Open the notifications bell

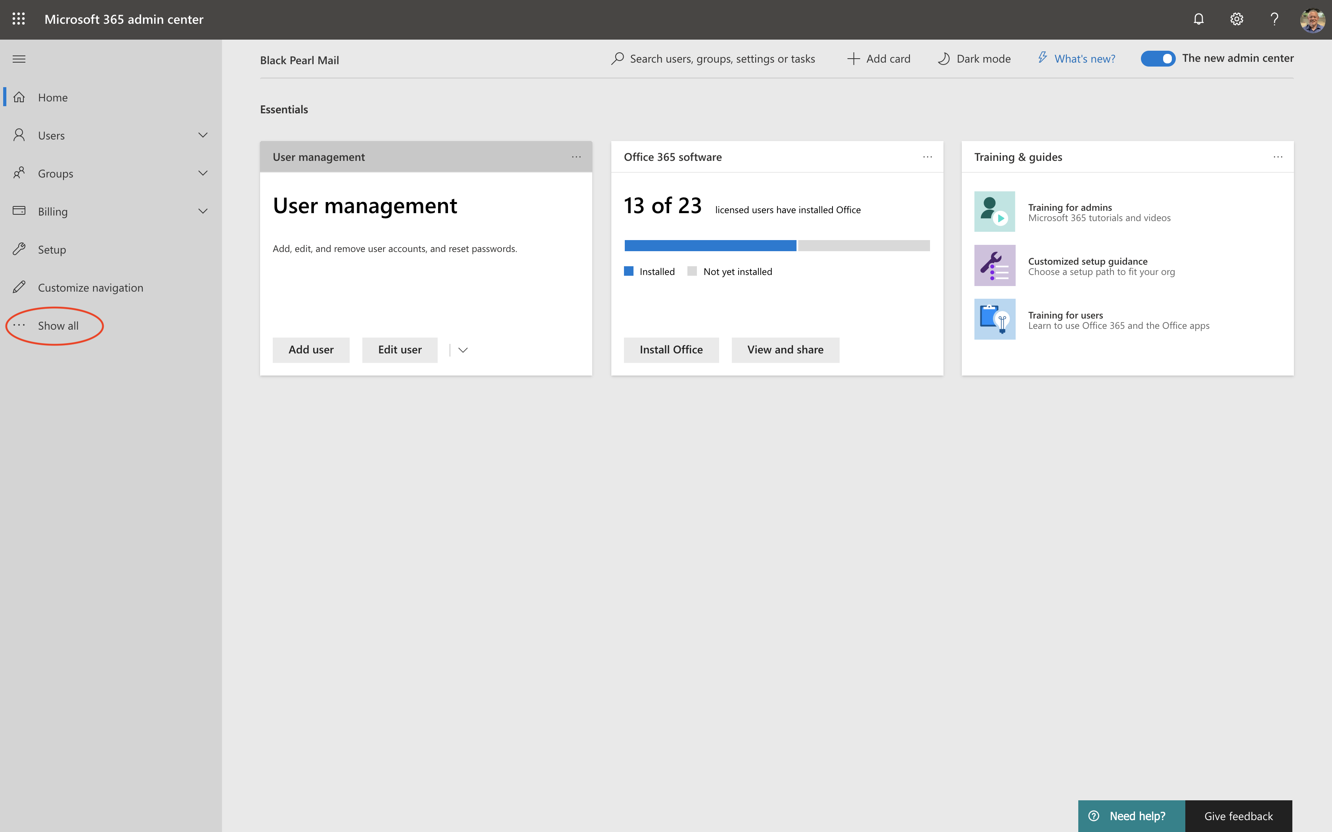1198,19
